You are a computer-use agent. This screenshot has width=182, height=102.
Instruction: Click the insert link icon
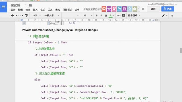click(x=119, y=16)
